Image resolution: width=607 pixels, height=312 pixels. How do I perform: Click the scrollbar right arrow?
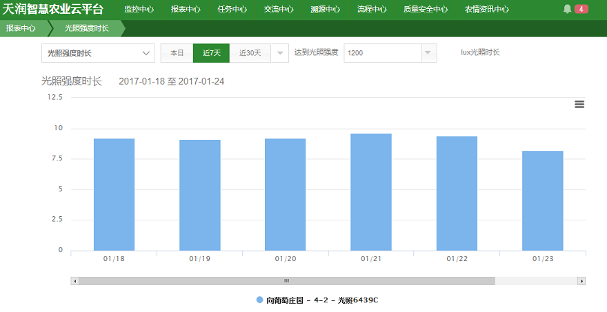[x=581, y=281]
